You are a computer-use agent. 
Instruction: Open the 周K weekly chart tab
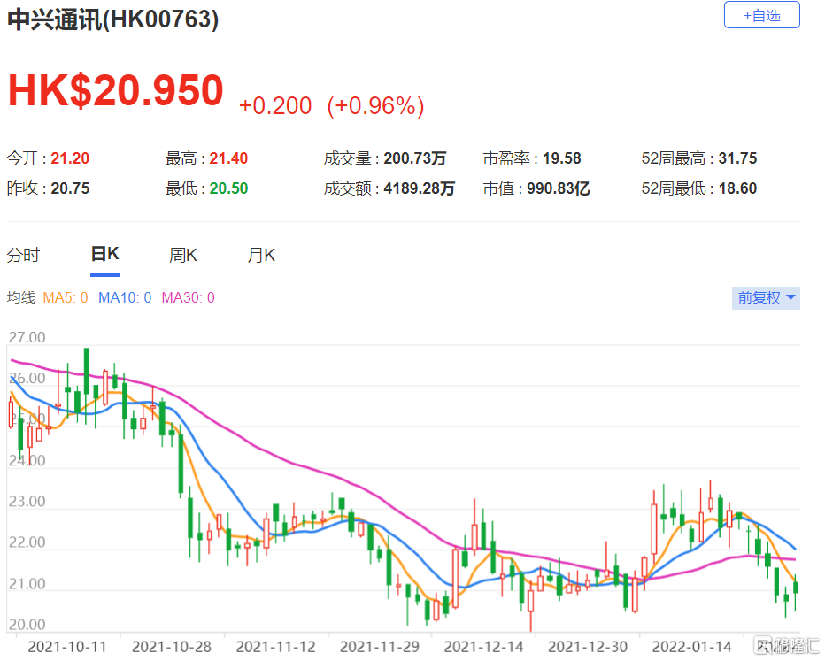click(x=182, y=256)
